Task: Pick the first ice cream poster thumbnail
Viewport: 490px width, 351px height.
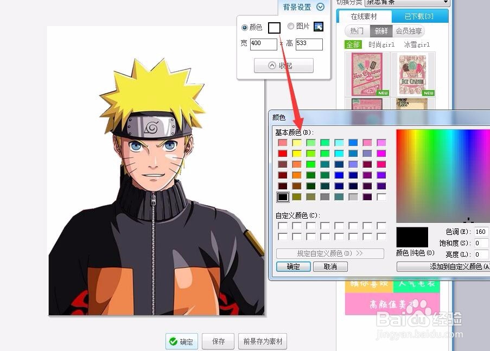Action: [367, 74]
